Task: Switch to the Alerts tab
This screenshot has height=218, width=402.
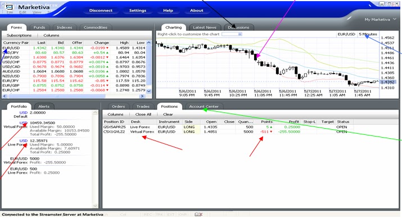Action: click(x=44, y=106)
